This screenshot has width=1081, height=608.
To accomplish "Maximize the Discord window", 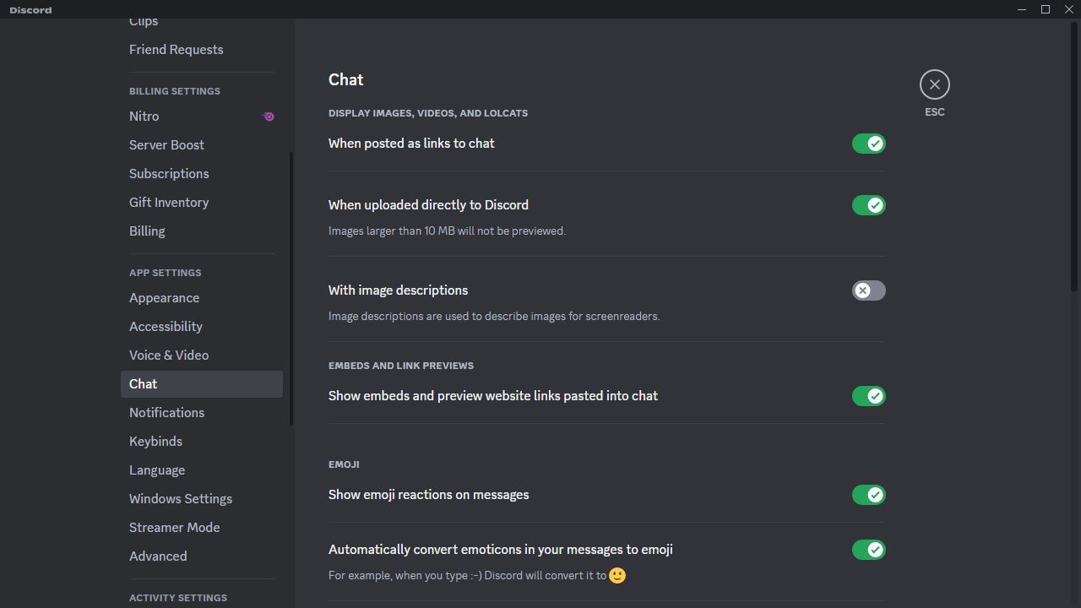I will [1046, 9].
